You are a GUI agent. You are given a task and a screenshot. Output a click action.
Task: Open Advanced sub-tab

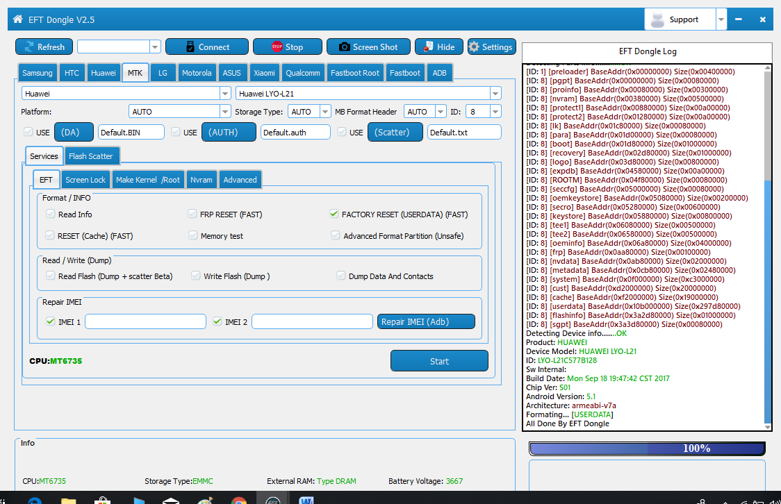(x=240, y=180)
